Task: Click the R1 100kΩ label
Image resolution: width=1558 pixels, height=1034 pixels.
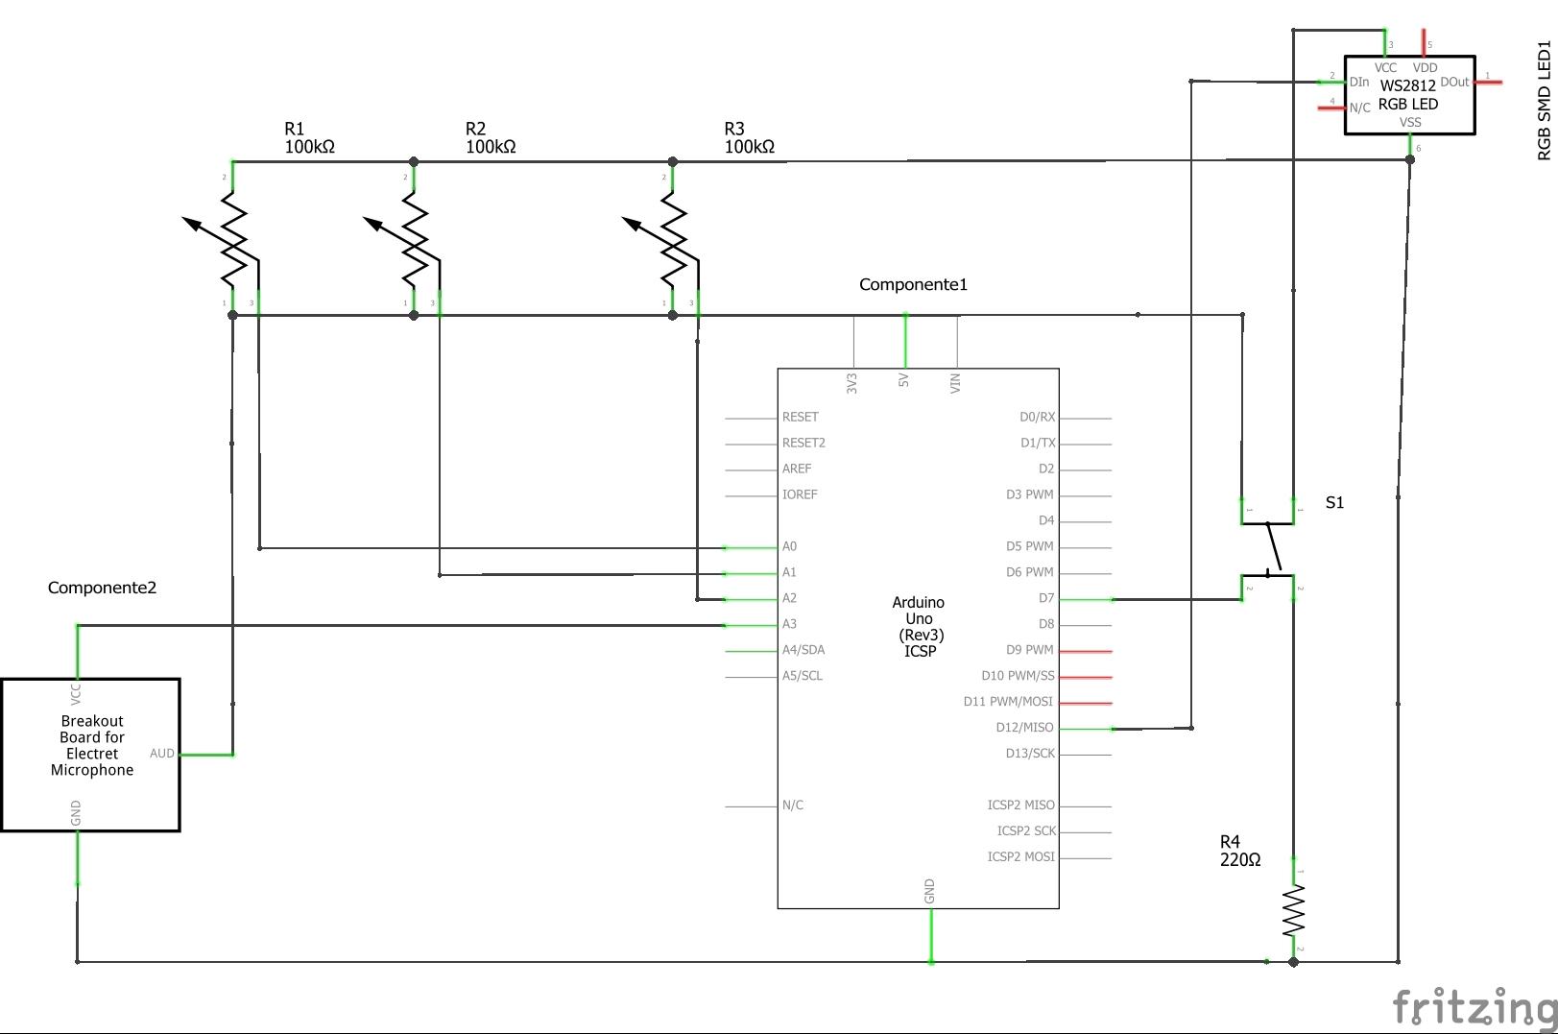Action: (x=309, y=137)
